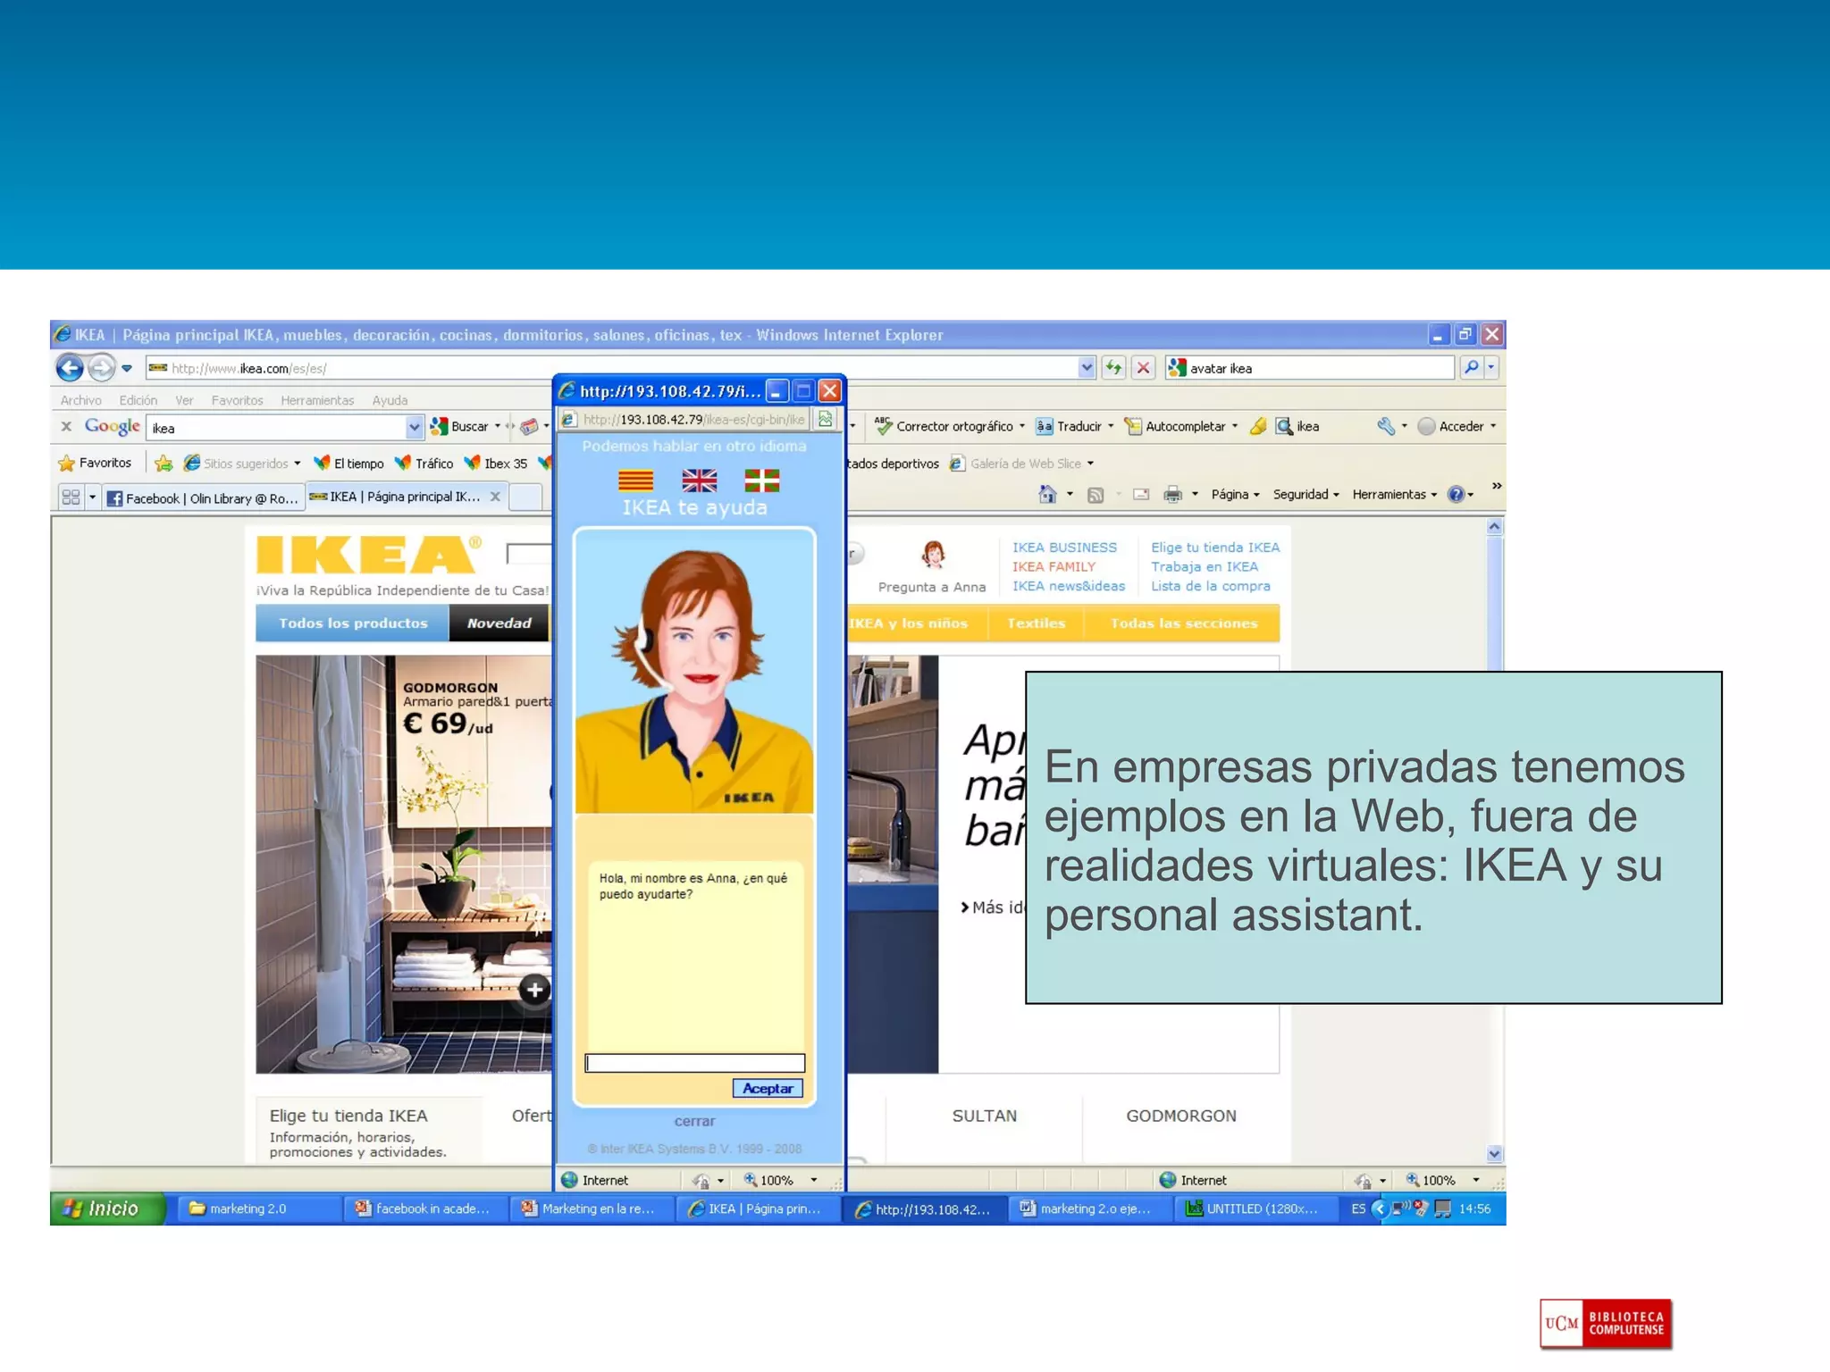Expand the search provider dropdown arrow
Image resolution: width=1830 pixels, height=1372 pixels.
[x=1490, y=367]
